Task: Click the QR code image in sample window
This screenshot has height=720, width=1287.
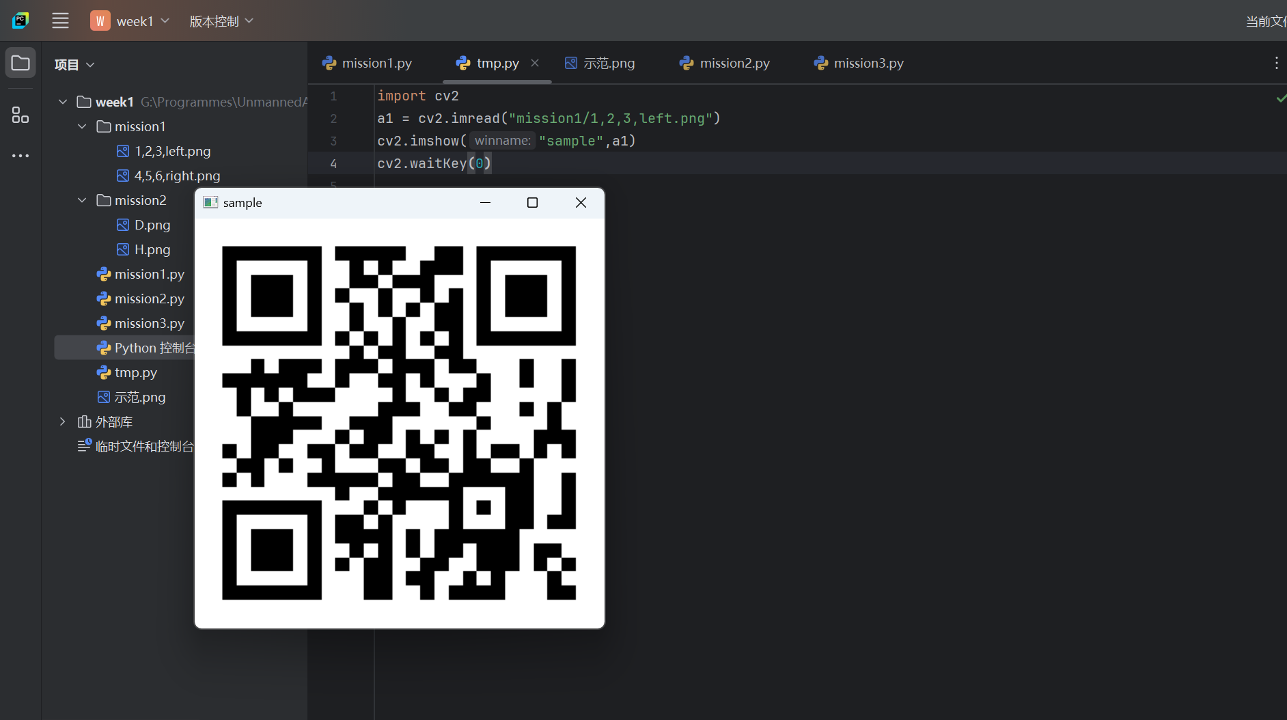Action: (399, 423)
